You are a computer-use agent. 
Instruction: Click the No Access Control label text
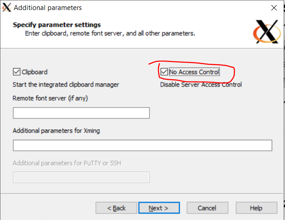pos(194,72)
